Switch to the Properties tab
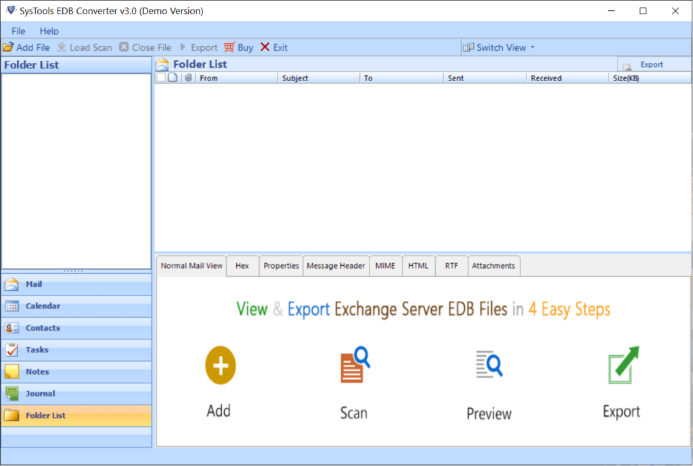This screenshot has width=693, height=466. (x=281, y=266)
